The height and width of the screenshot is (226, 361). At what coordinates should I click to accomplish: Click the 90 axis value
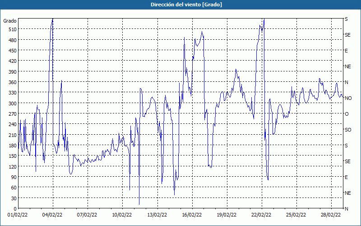click(14, 177)
